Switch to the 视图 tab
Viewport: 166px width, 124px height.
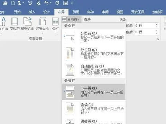[x=120, y=12]
